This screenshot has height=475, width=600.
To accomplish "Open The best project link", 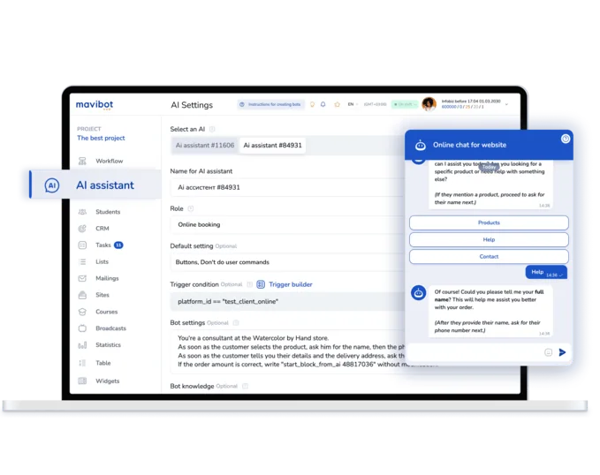I will click(101, 138).
